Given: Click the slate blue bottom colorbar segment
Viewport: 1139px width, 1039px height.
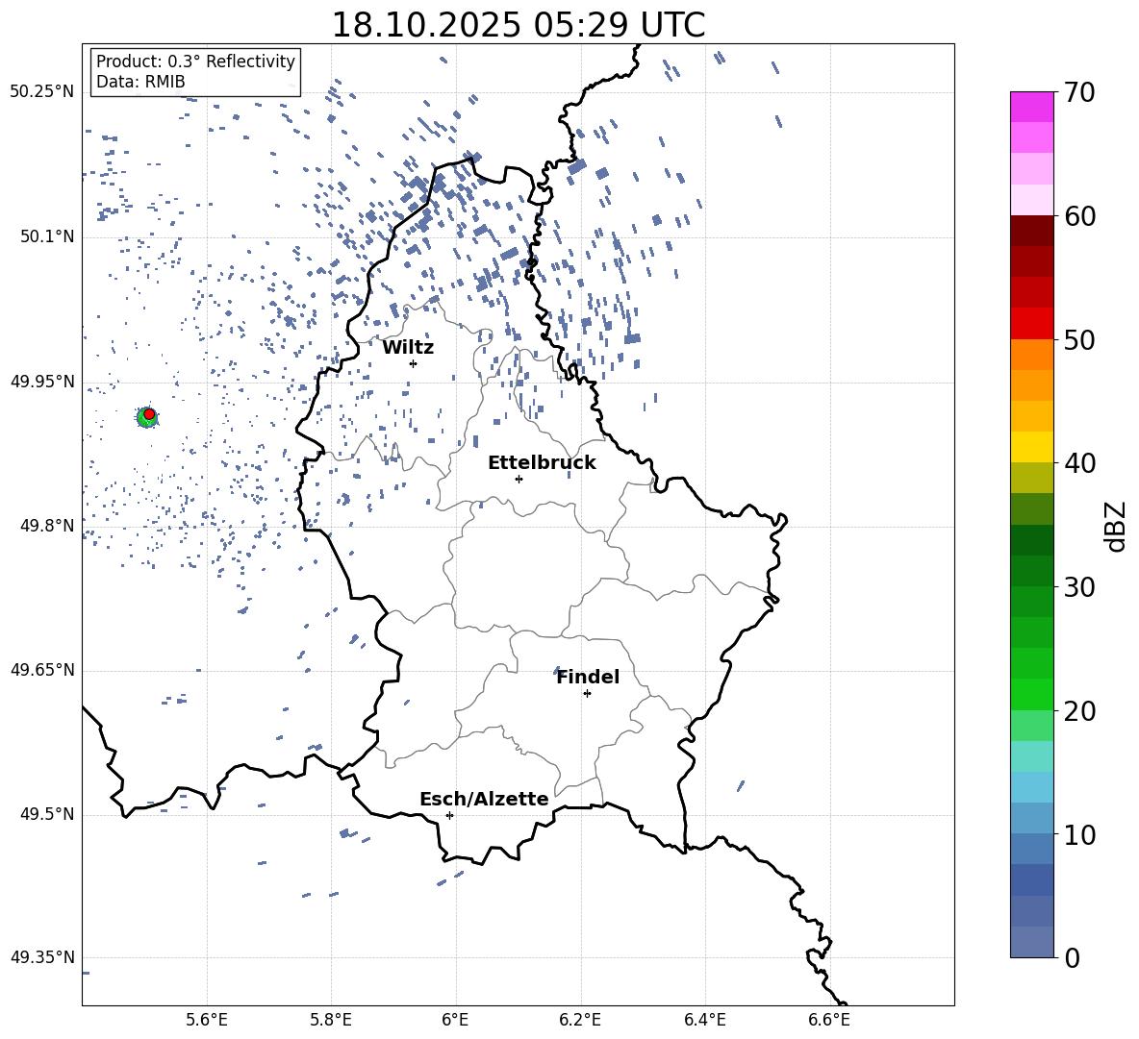Looking at the screenshot, I should (x=1032, y=942).
